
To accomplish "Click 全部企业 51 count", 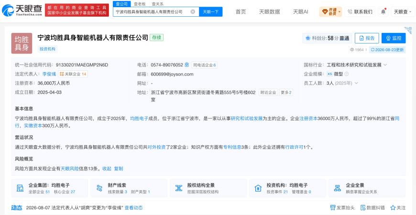I will 39,192.
